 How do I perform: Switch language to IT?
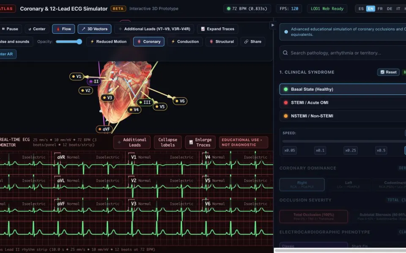click(x=398, y=8)
